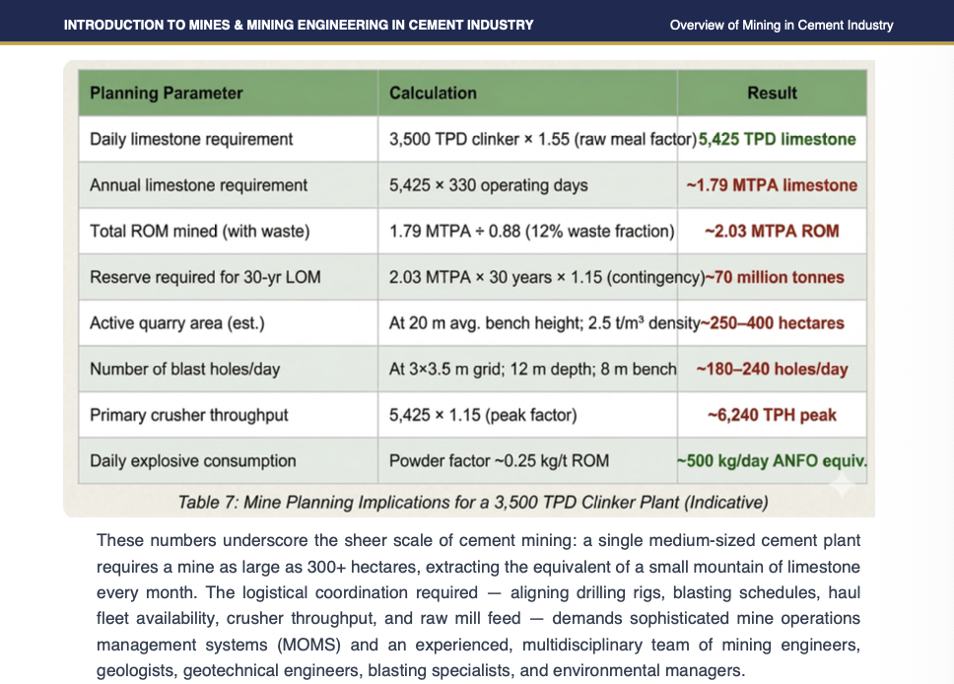Click 'Active quarry area (est.)' cell
Viewport: 954px width, 684px height.
point(228,323)
